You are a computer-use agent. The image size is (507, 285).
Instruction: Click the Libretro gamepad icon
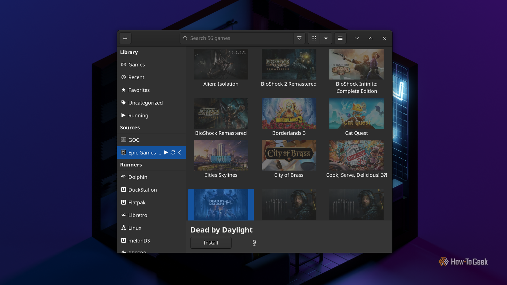click(123, 215)
